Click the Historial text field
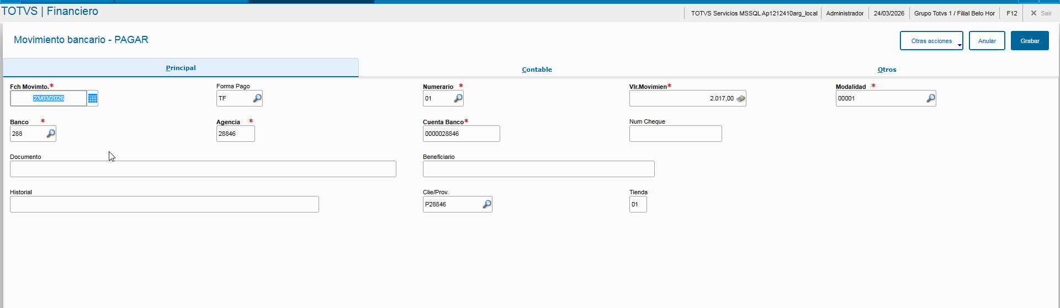Image resolution: width=1060 pixels, height=308 pixels. (x=164, y=204)
